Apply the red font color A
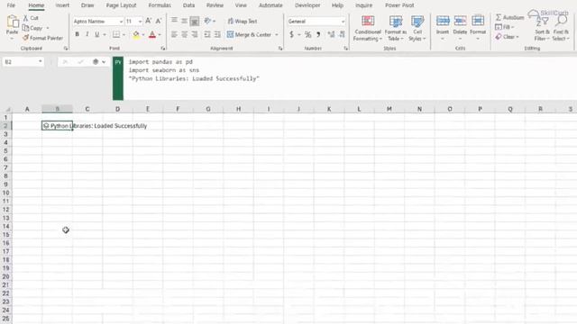 point(152,34)
